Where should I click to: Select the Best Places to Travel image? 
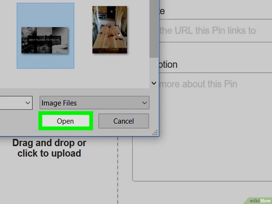pyautogui.click(x=45, y=36)
